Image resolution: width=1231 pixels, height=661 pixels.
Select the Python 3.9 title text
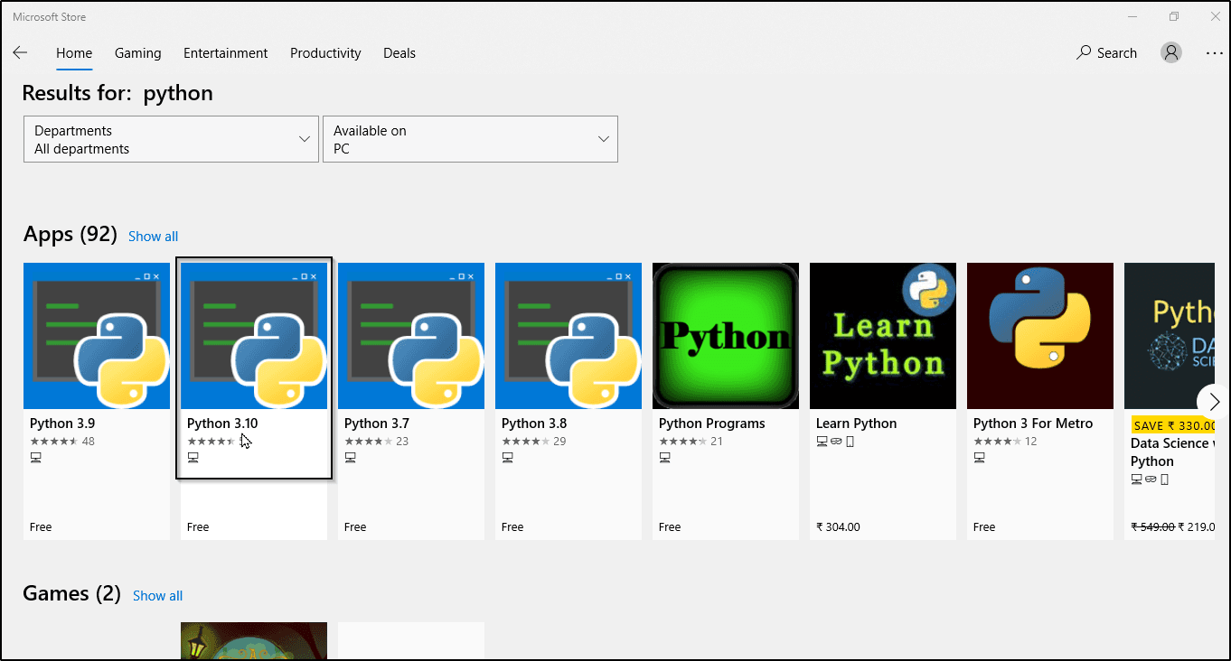62,424
